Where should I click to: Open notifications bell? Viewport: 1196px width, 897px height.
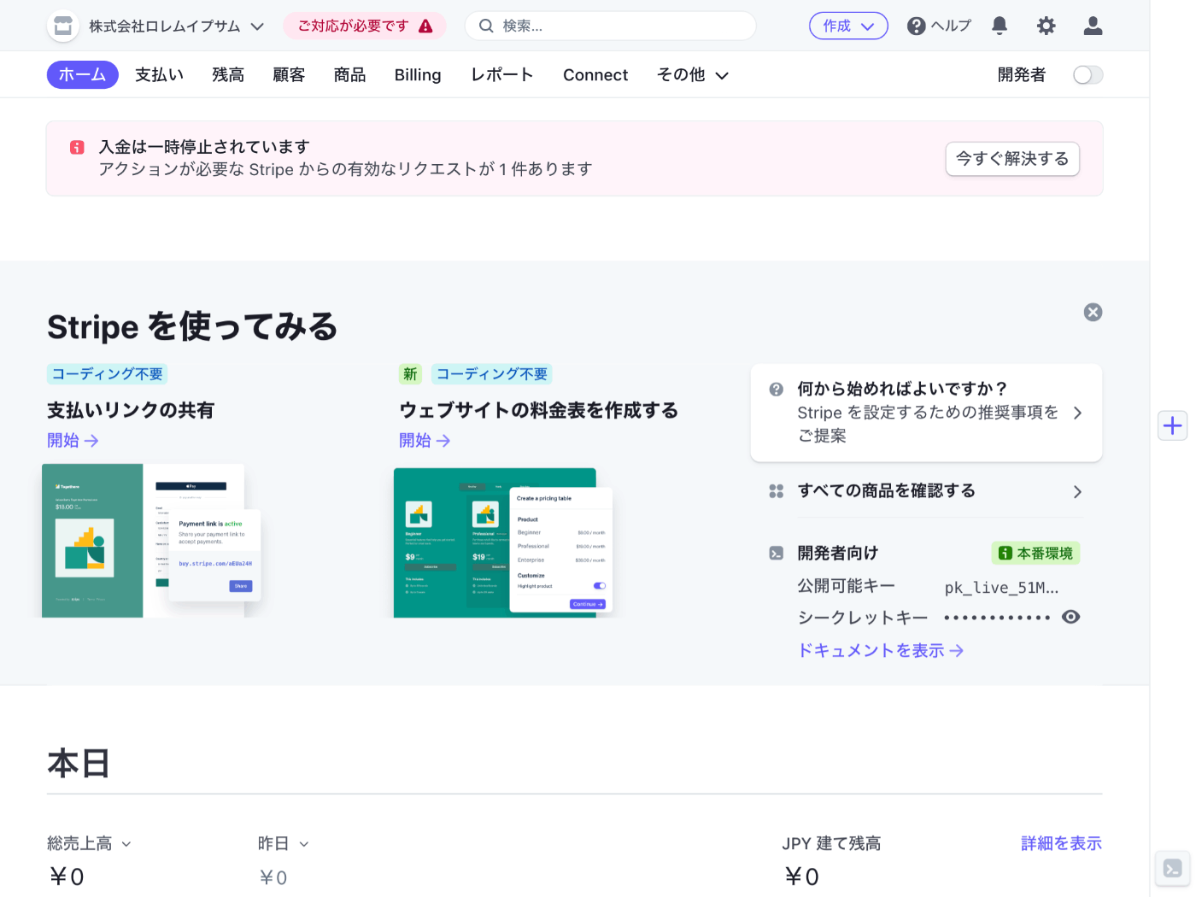pyautogui.click(x=1000, y=26)
